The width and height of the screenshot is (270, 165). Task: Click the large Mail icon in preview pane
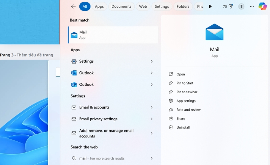click(x=214, y=32)
